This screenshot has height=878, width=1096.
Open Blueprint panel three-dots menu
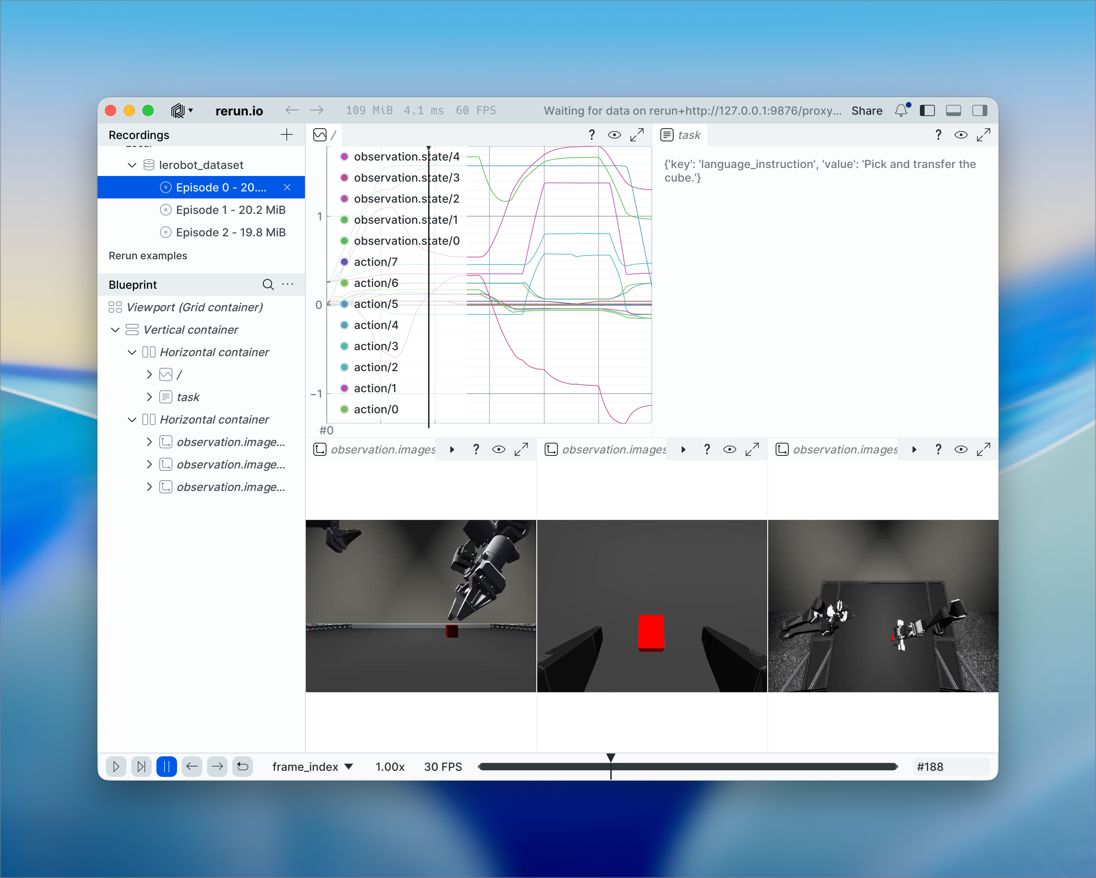288,285
